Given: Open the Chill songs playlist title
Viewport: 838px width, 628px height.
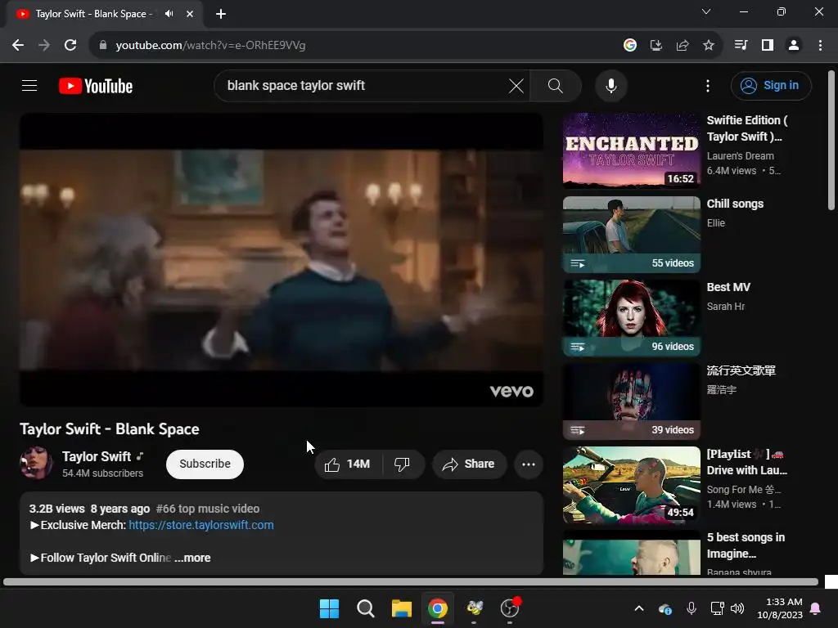Looking at the screenshot, I should click(735, 204).
